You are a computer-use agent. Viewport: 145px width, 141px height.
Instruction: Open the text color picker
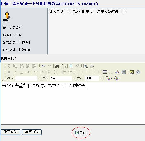(x=109, y=78)
